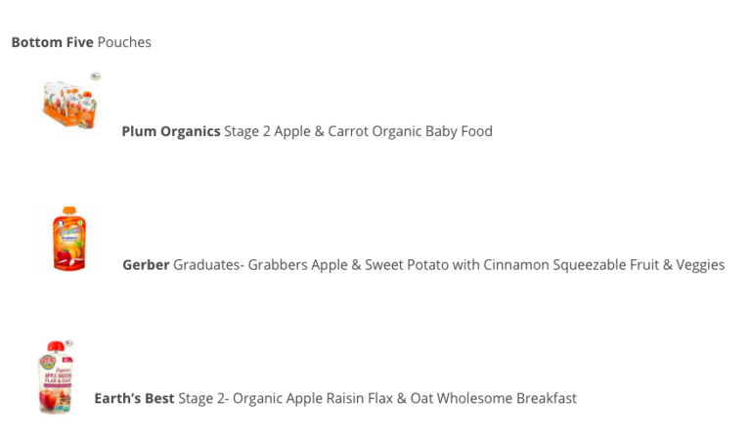Screen dimensions: 751x446
Task: Click the red apple on Earth's Best pouch
Action: tap(48, 399)
